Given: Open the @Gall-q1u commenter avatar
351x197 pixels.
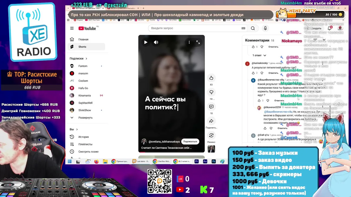Looking at the screenshot, I should [x=253, y=135].
